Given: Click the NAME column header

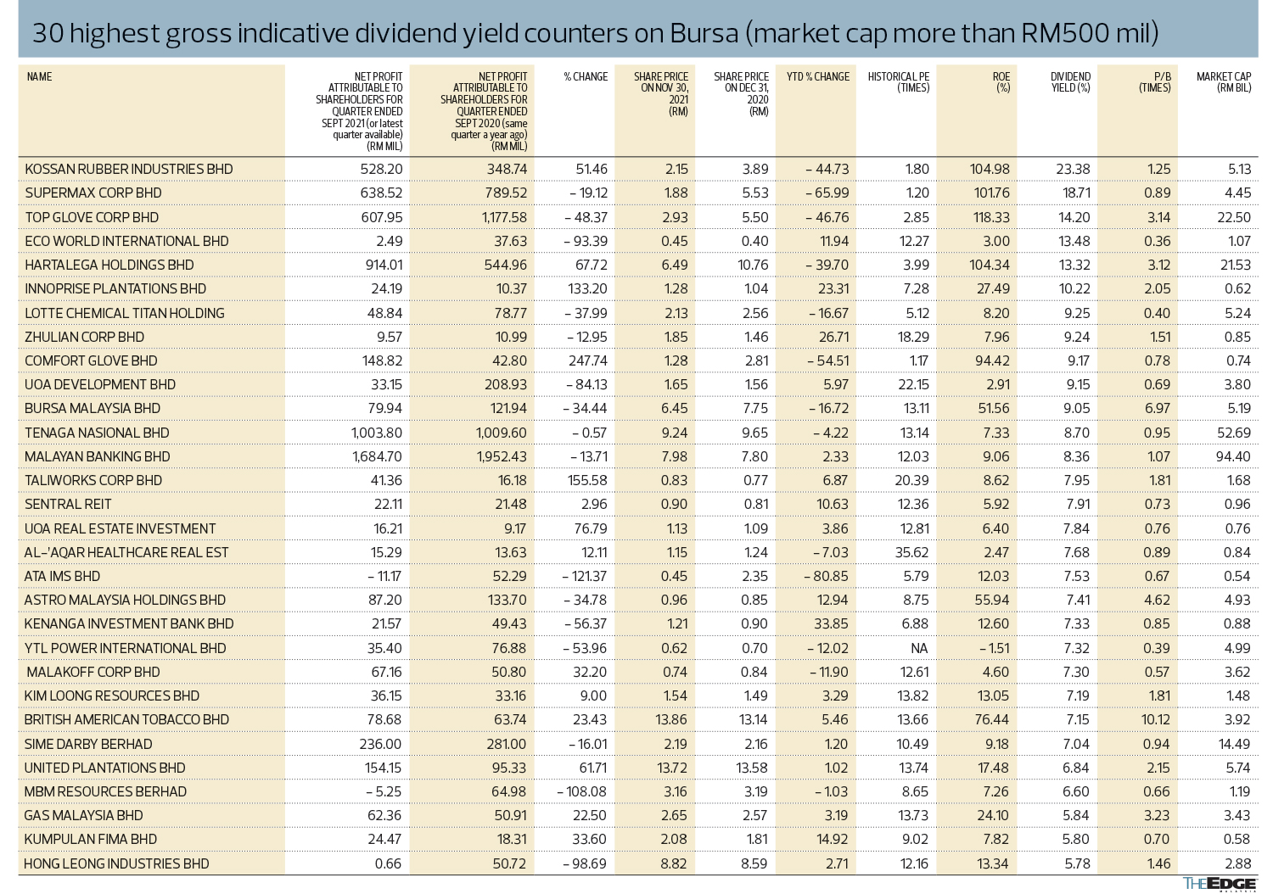Looking at the screenshot, I should tap(39, 77).
